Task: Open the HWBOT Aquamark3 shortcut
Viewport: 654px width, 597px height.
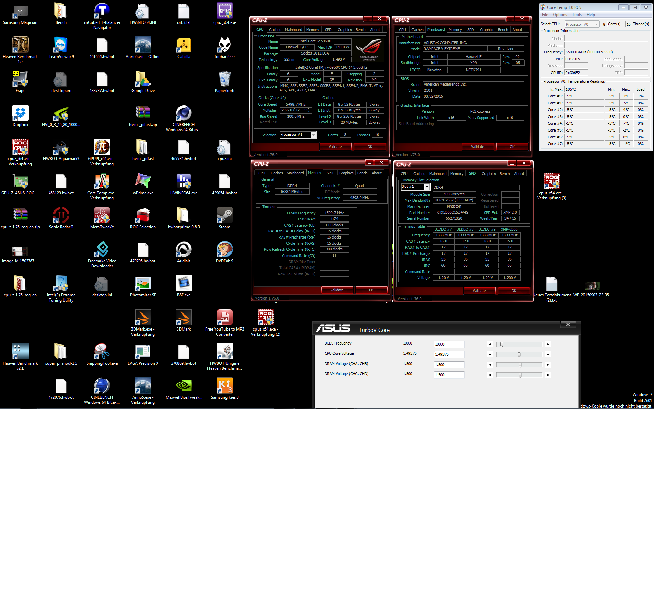Action: click(x=61, y=150)
